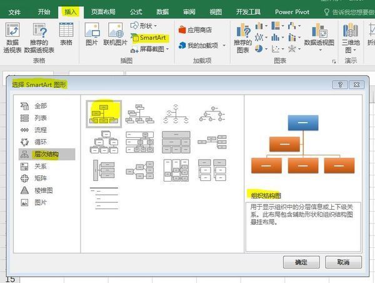375x283 pixels.
Task: Expand the 形状 shapes dropdown
Action: click(145, 26)
